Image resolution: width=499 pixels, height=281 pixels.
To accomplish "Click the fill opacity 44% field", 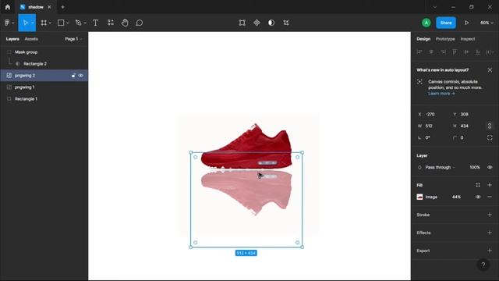I will tap(456, 197).
